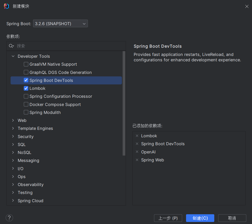
Task: Click the 创建(C) create button
Action: coord(200,218)
